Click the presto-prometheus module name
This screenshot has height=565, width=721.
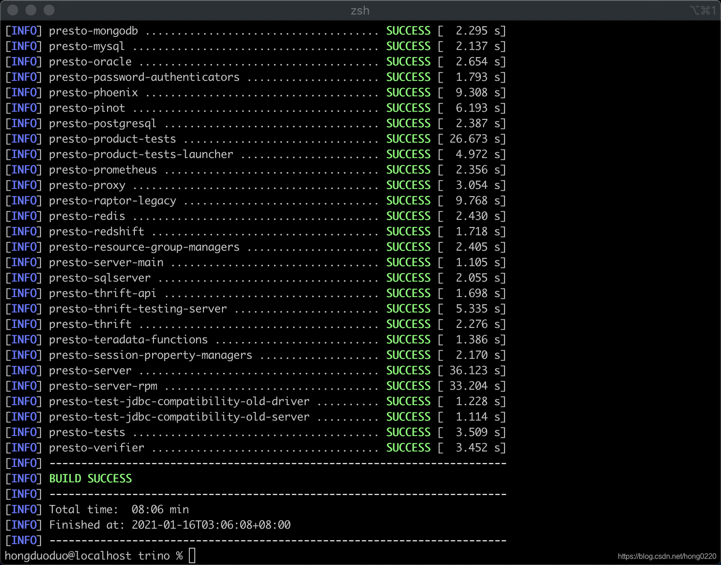pyautogui.click(x=103, y=170)
